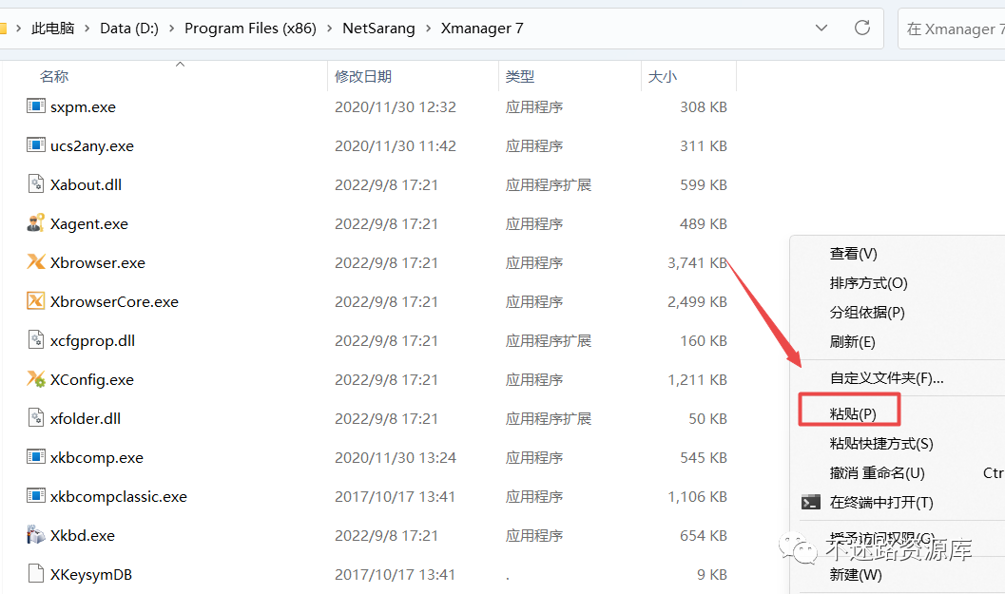This screenshot has height=594, width=1005.
Task: Select the file name ucs2any.exe
Action: (x=92, y=146)
